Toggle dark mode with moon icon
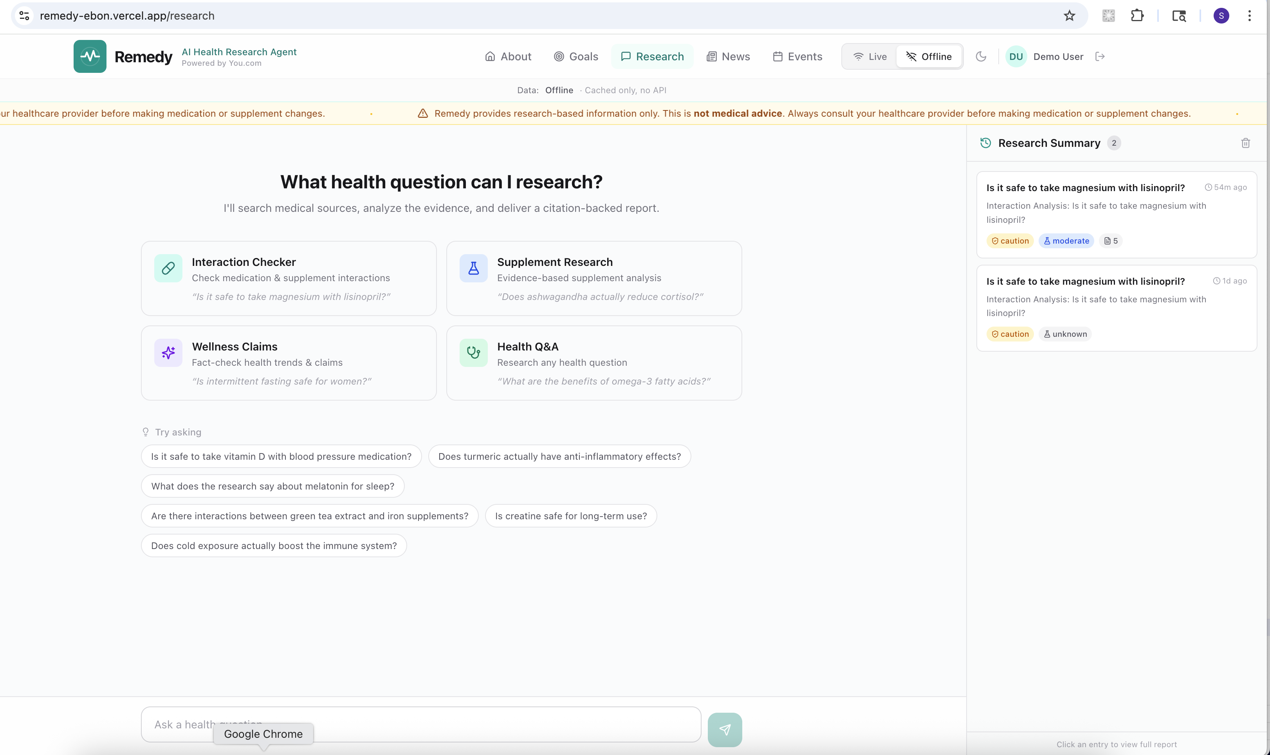The height and width of the screenshot is (755, 1270). point(981,56)
